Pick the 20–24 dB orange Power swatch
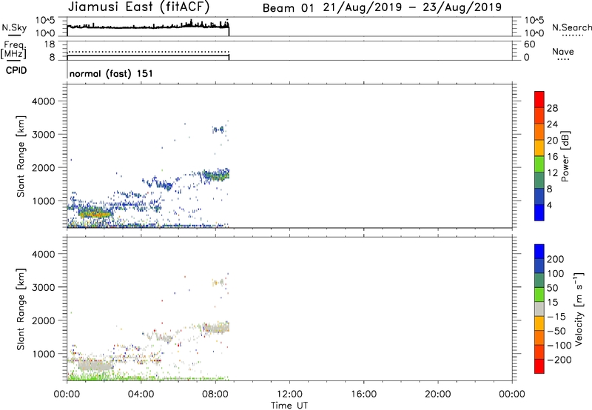Viewport: 592px width, 410px height. pos(539,132)
